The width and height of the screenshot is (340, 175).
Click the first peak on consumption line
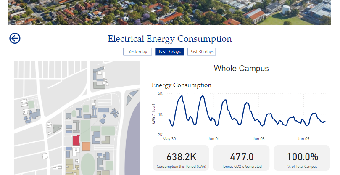tap(182, 96)
